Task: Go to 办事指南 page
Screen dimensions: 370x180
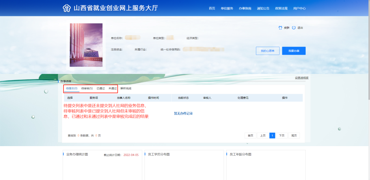Action: pyautogui.click(x=245, y=9)
